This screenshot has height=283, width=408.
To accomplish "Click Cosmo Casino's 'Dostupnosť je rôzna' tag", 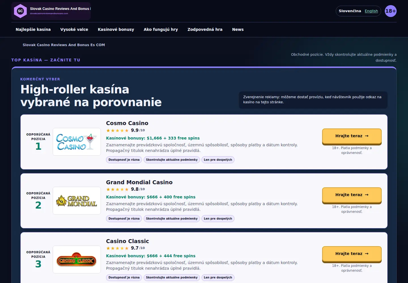I will (124, 160).
